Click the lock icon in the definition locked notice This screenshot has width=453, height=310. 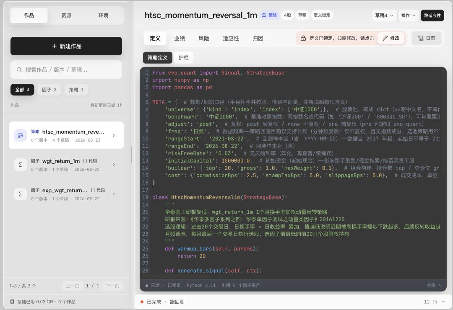click(x=303, y=38)
